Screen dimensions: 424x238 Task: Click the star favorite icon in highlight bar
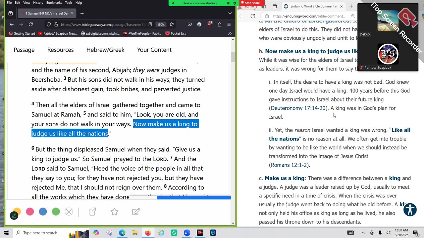[114, 212]
